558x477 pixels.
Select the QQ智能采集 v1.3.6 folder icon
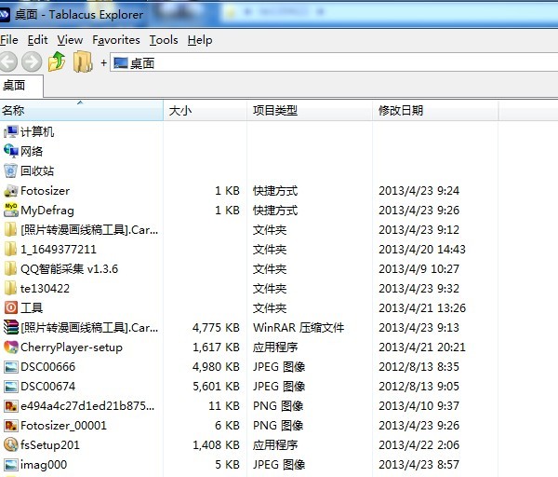coord(10,269)
